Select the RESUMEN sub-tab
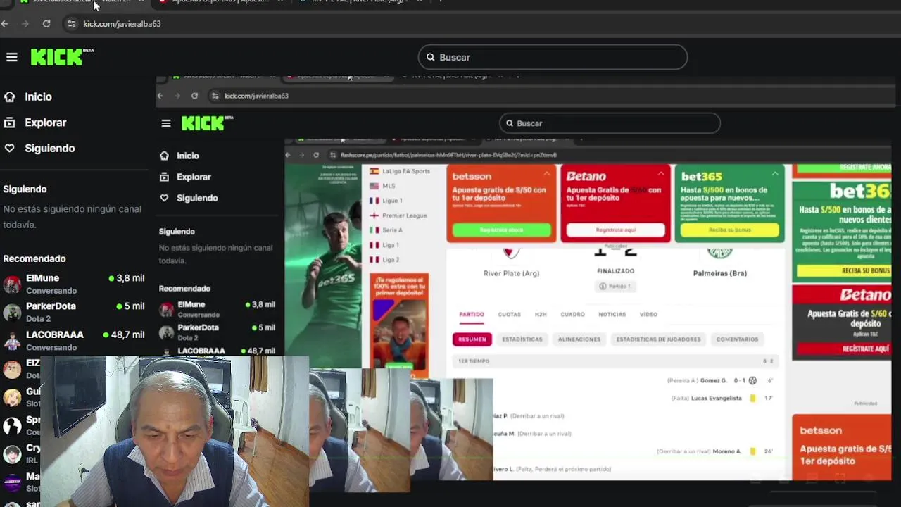This screenshot has height=507, width=901. pos(472,339)
